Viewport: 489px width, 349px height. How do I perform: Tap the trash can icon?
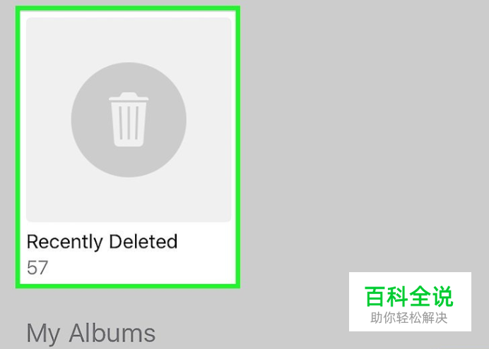click(x=129, y=119)
